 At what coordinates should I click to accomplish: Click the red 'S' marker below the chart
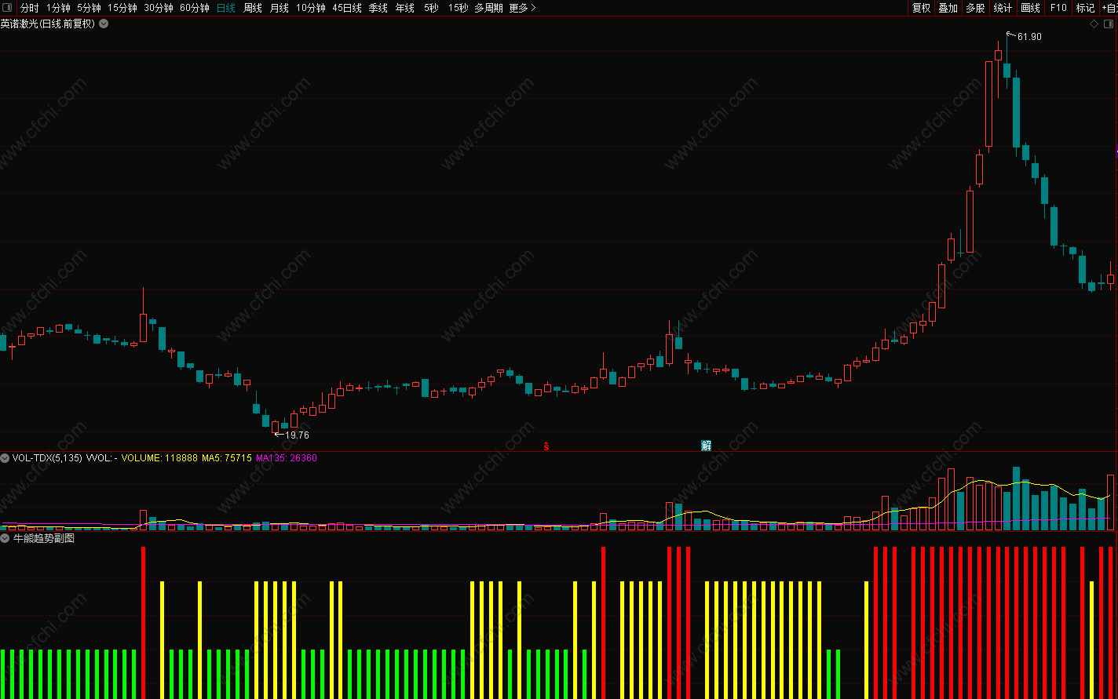546,446
